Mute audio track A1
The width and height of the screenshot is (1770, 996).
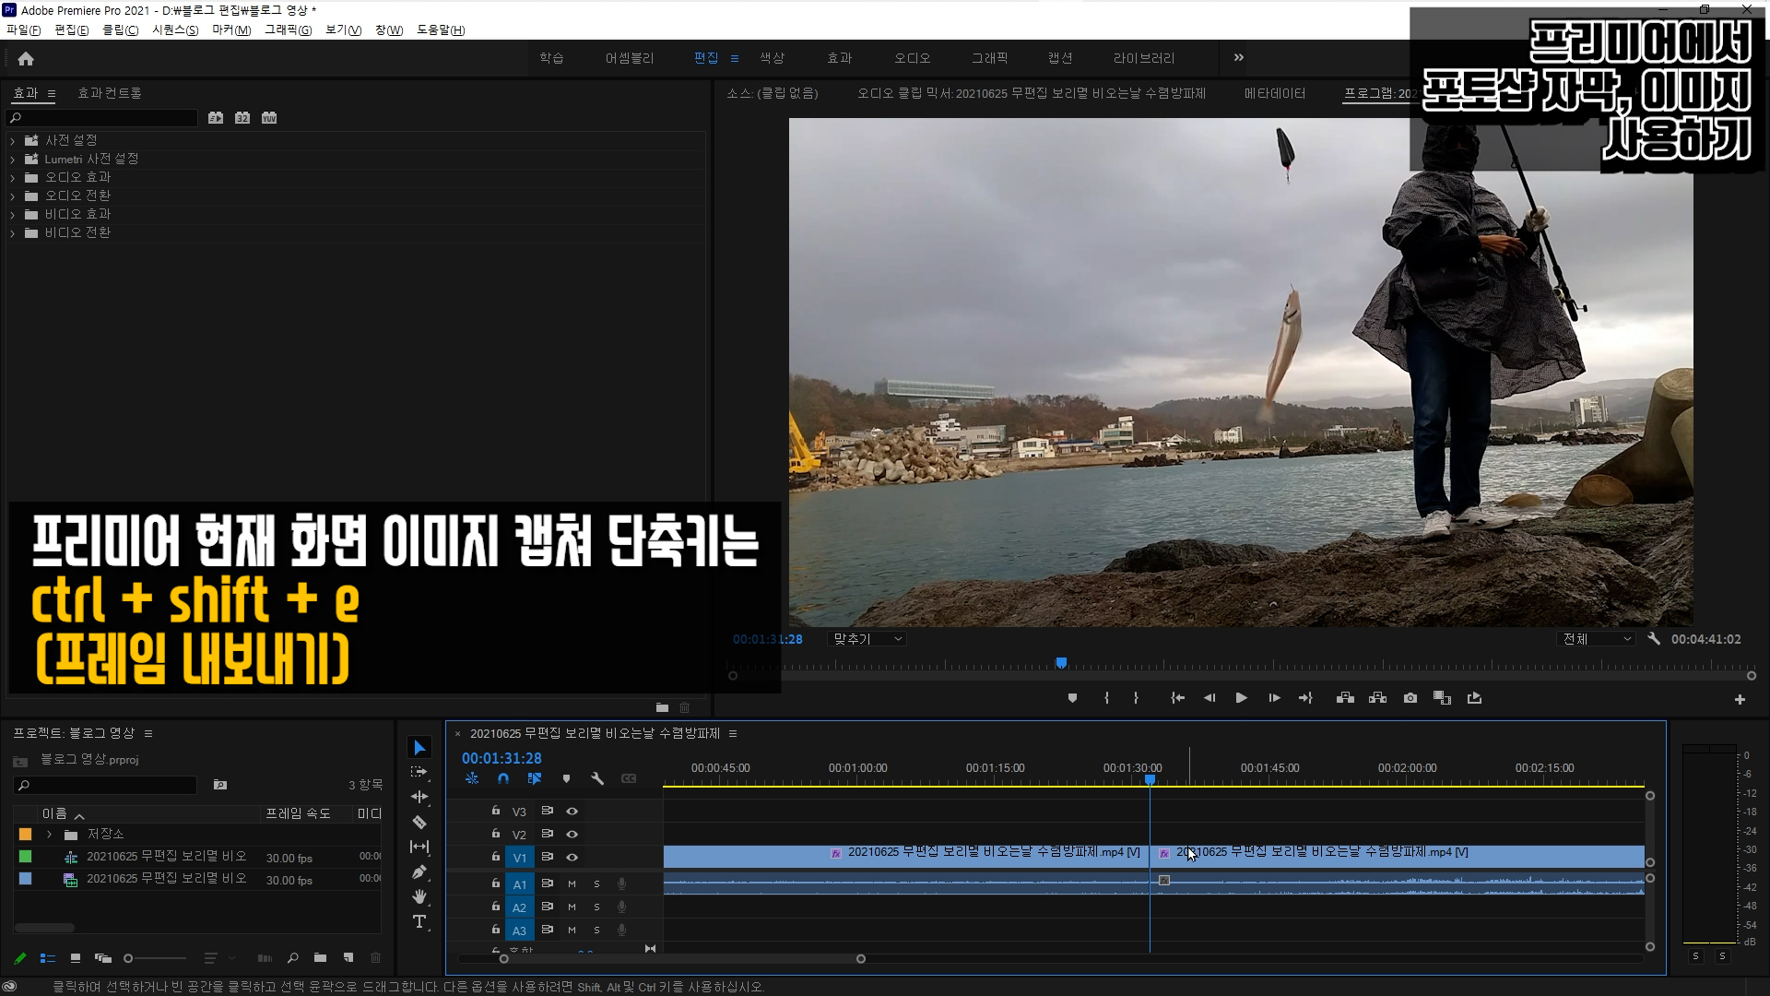[572, 883]
